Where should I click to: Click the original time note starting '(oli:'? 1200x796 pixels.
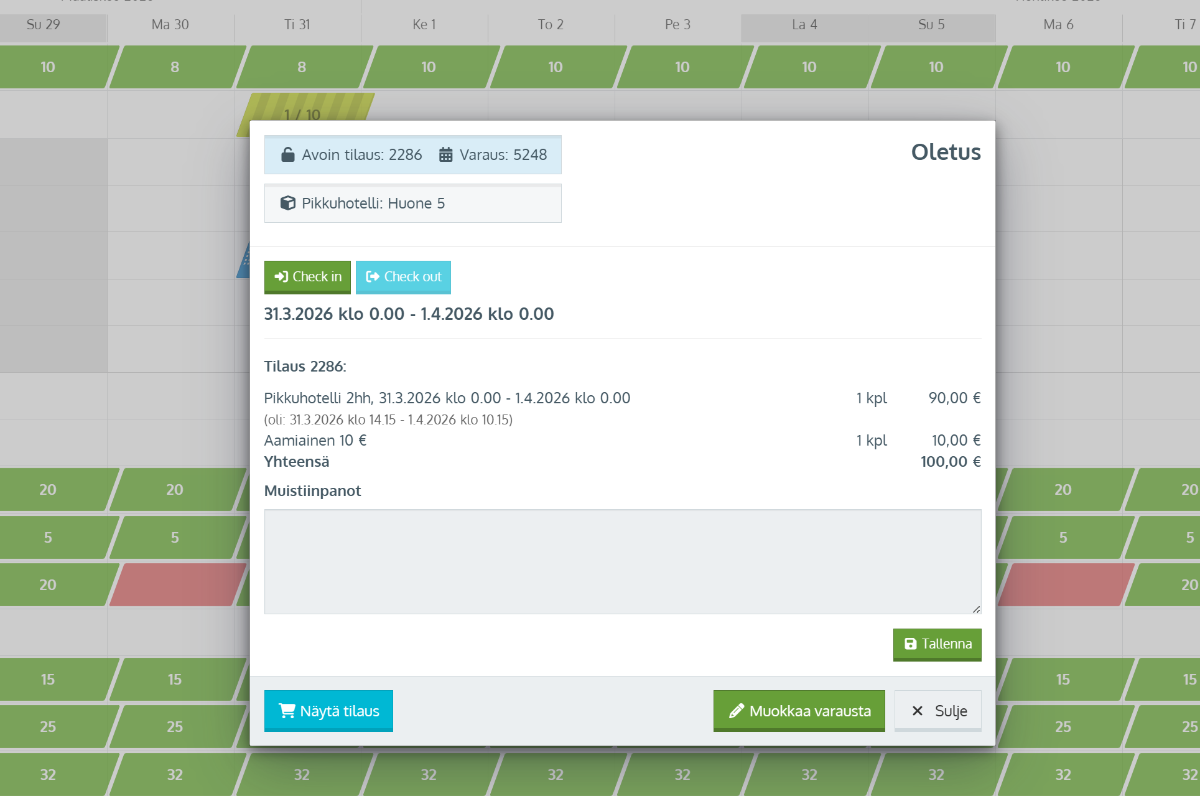point(388,419)
